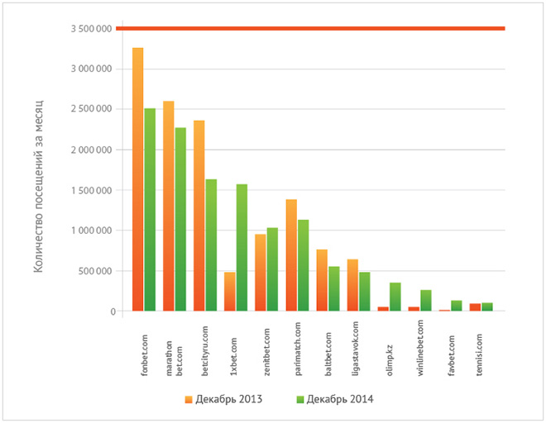Image resolution: width=546 pixels, height=423 pixels.
Task: Select the tennisi.com axis label
Action: click(x=480, y=354)
